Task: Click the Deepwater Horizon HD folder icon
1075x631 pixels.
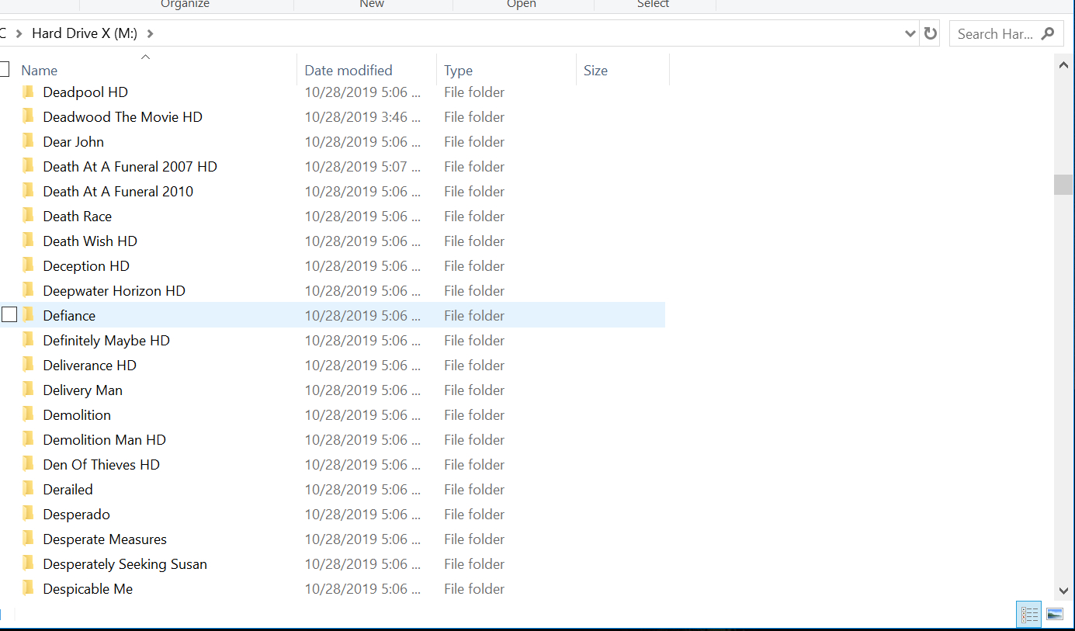Action: (29, 291)
